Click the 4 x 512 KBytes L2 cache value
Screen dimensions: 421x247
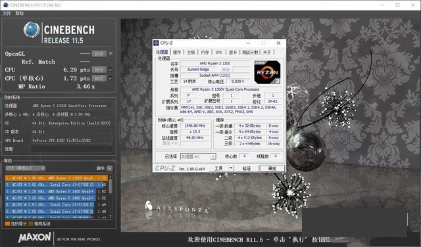pos(249,137)
